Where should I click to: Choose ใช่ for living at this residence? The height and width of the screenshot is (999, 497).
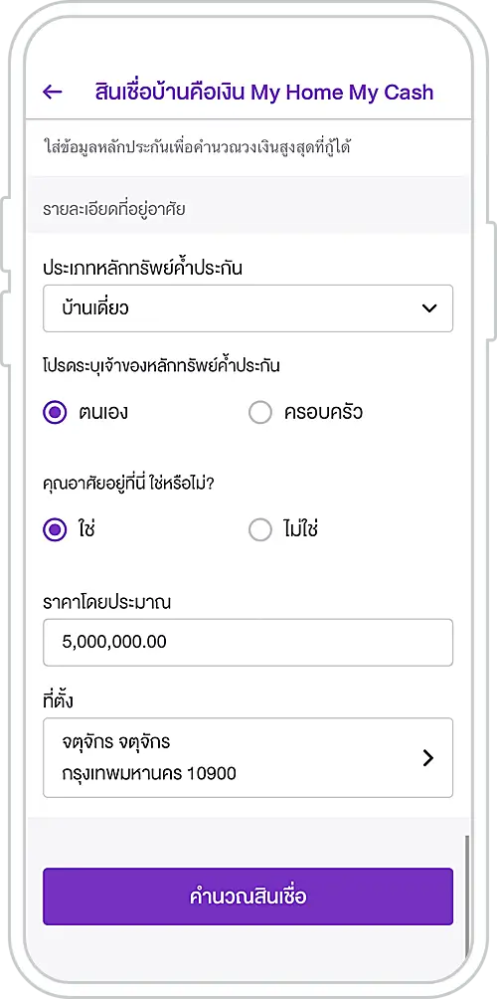click(55, 529)
